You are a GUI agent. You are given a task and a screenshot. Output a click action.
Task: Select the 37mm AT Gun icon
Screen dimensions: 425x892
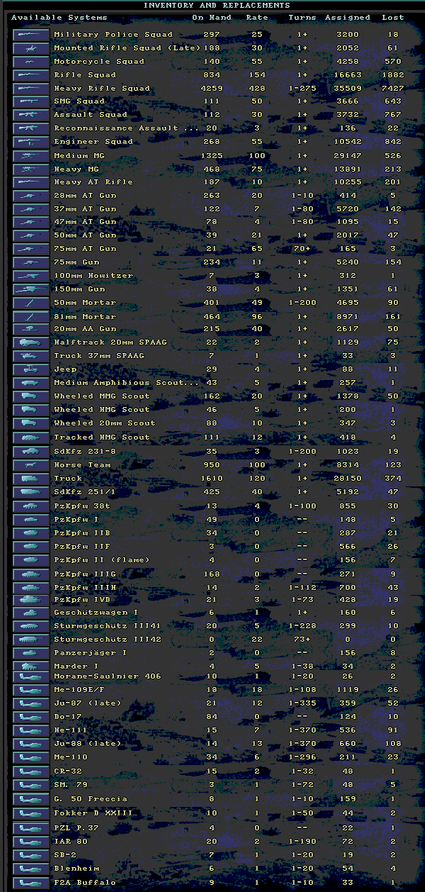[x=31, y=209]
